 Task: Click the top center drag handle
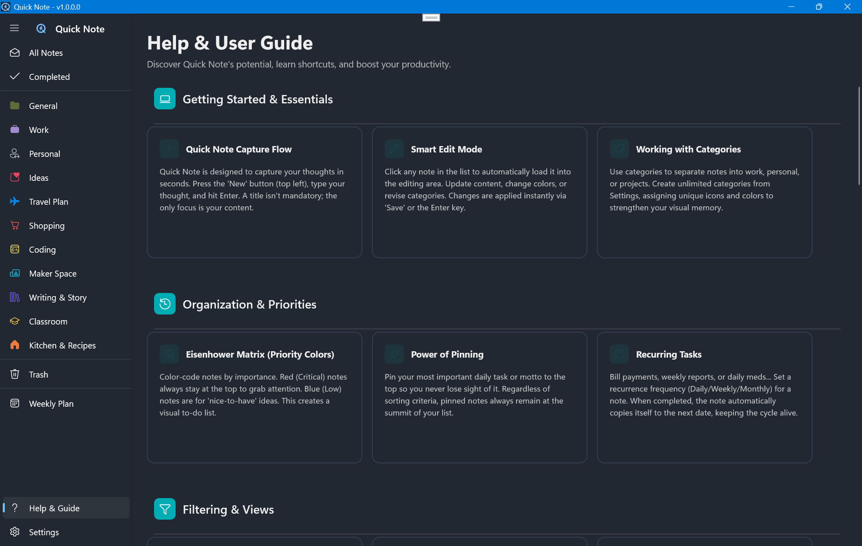[431, 18]
